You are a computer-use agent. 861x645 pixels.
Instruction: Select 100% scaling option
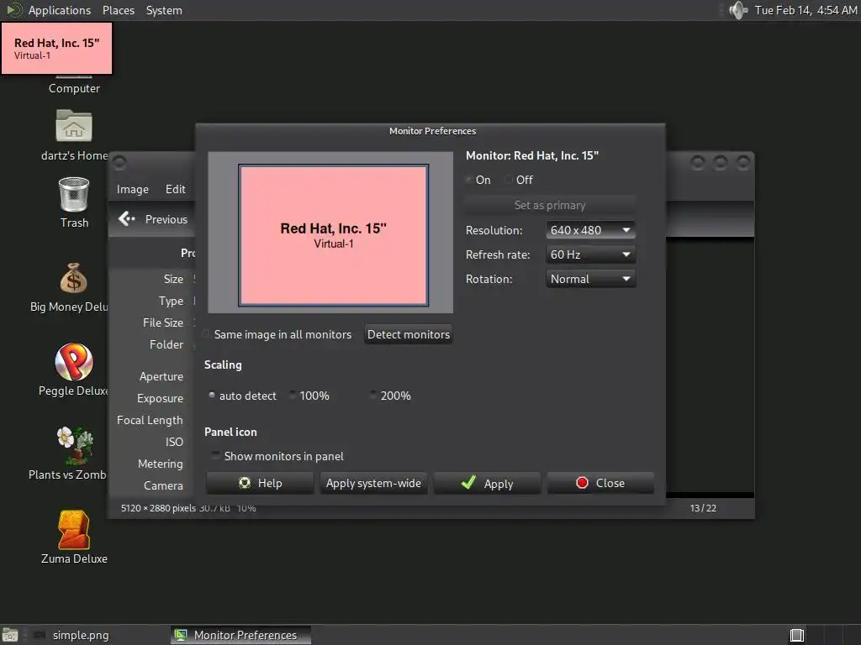point(292,395)
